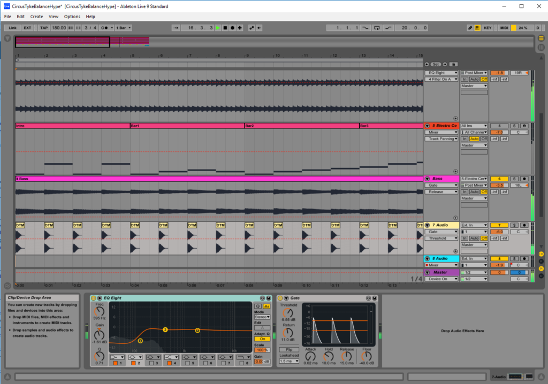Click the transport Record circle button
This screenshot has width=548, height=384.
coord(232,28)
